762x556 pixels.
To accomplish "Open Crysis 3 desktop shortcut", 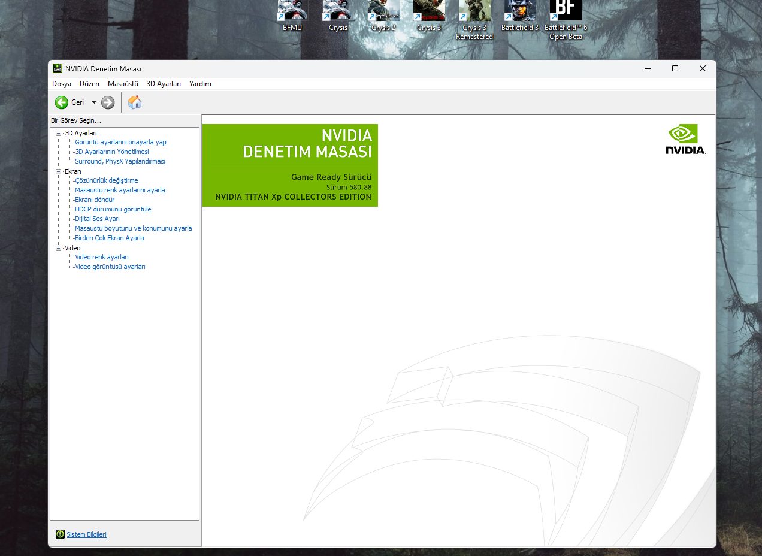I will click(x=429, y=16).
